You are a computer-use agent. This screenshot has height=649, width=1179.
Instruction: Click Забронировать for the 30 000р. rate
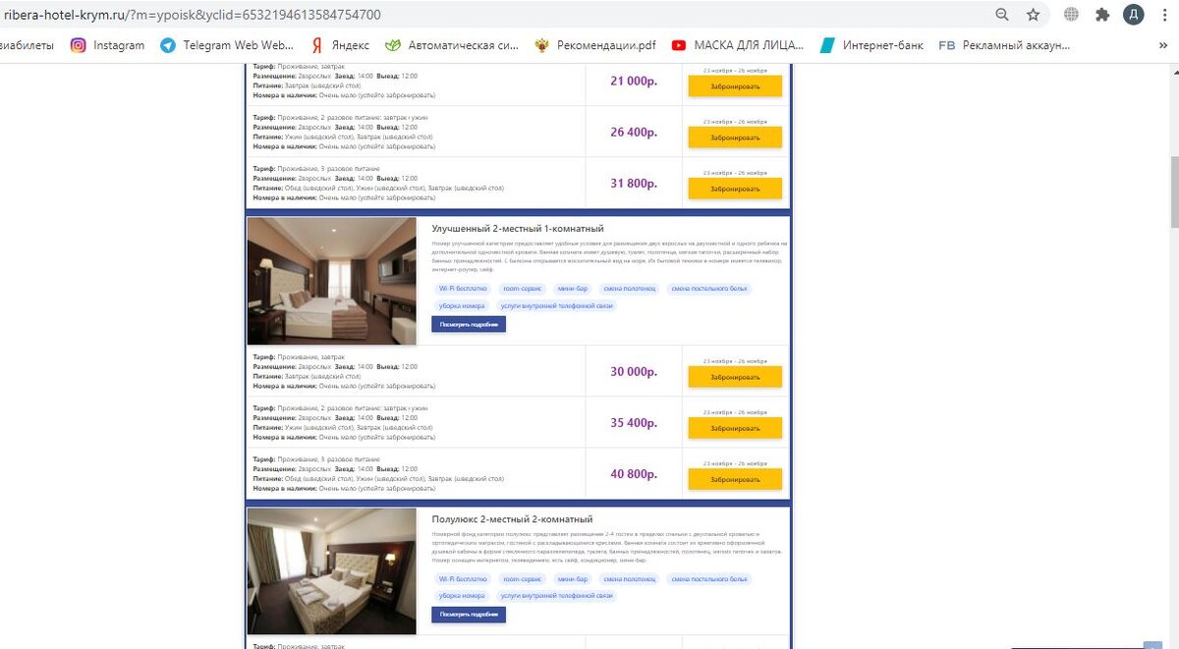735,377
